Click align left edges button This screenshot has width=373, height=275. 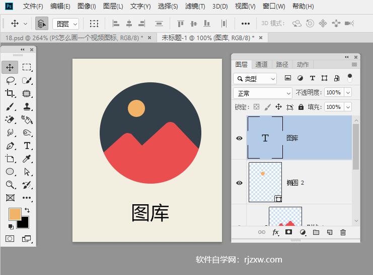[x=116, y=24]
